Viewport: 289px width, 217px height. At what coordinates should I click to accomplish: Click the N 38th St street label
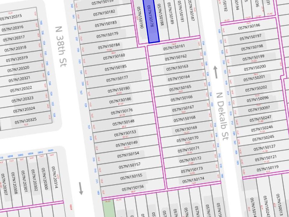[61, 47]
